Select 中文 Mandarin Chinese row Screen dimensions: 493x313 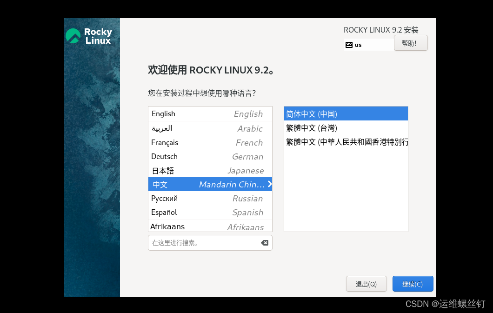tap(210, 184)
